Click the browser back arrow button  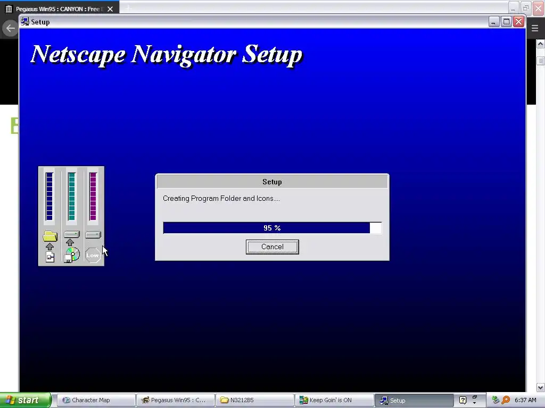pos(11,29)
